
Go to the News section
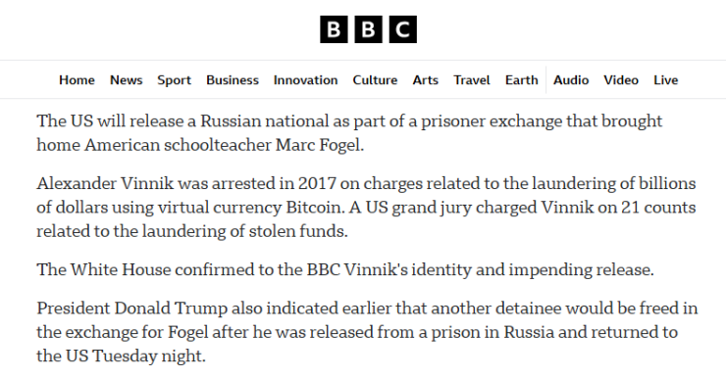(126, 80)
